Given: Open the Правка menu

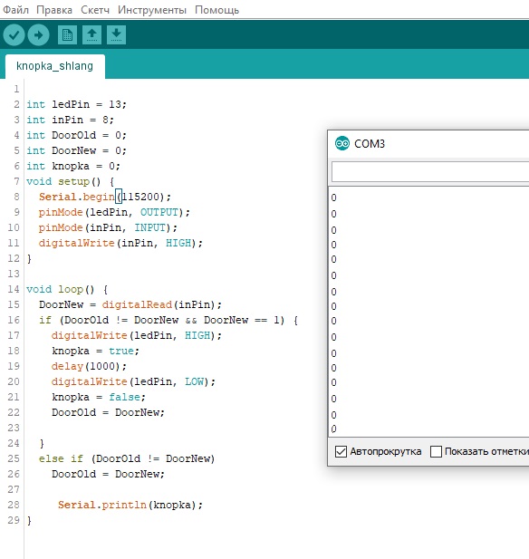Looking at the screenshot, I should tap(54, 10).
